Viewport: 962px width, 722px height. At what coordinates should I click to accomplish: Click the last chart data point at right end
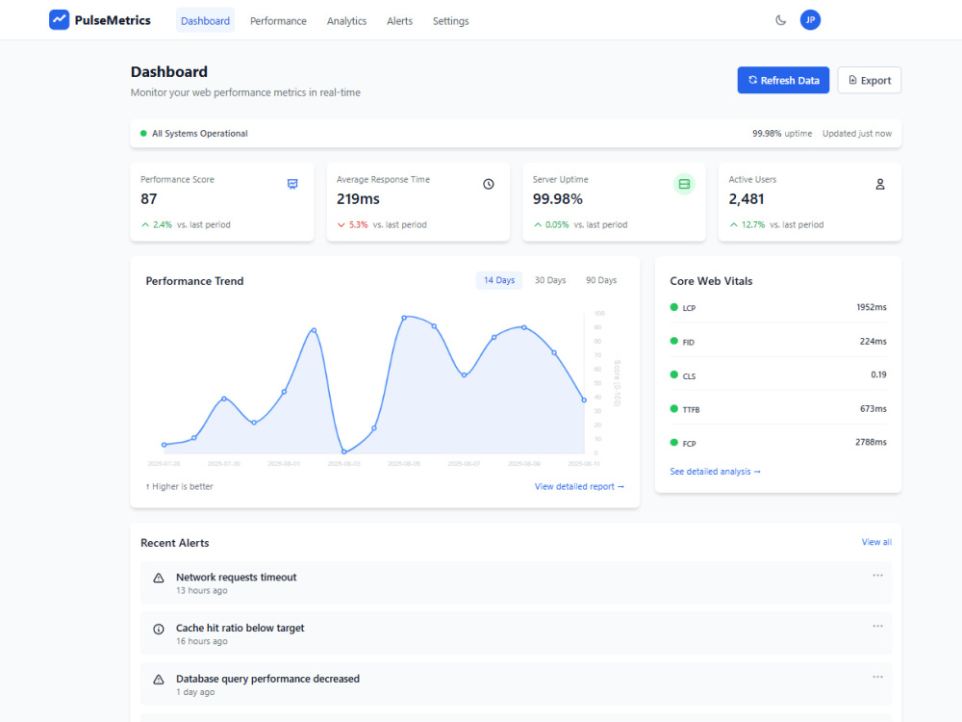(584, 400)
